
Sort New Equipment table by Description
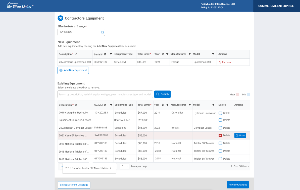pos(76,54)
